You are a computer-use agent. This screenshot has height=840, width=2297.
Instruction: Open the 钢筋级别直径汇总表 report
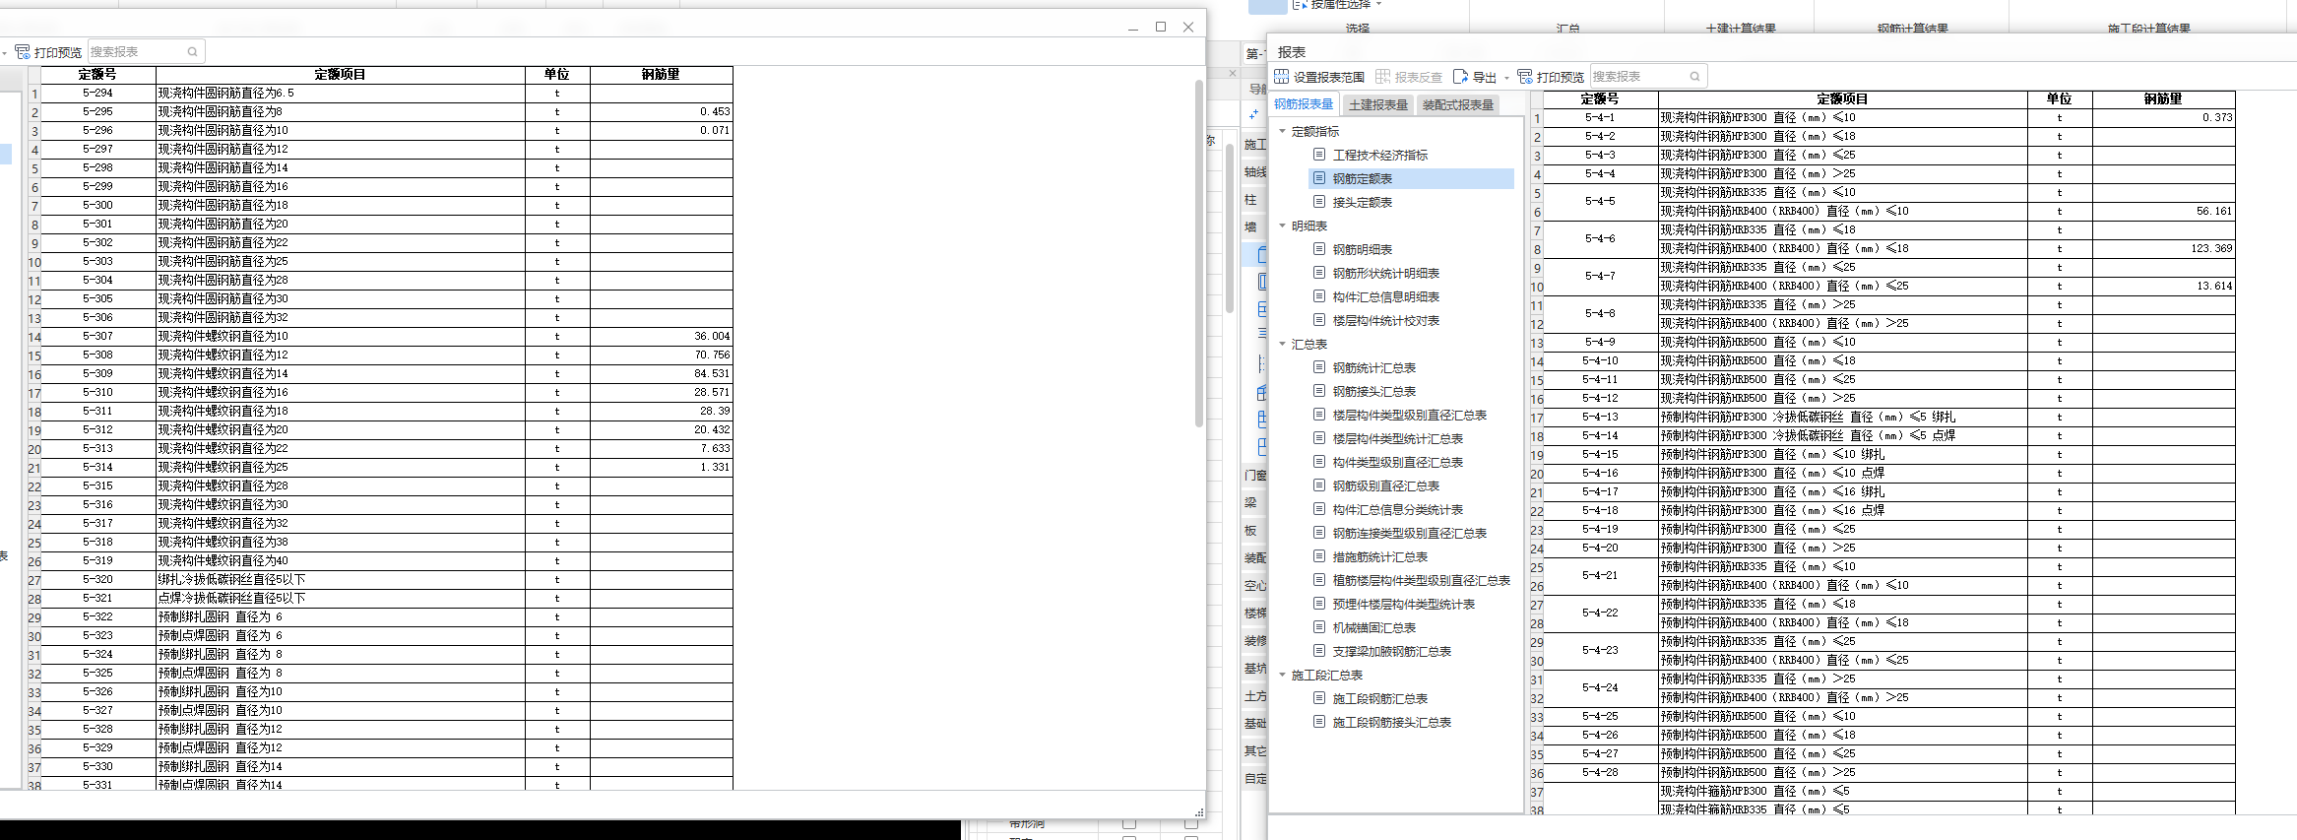coord(1385,486)
